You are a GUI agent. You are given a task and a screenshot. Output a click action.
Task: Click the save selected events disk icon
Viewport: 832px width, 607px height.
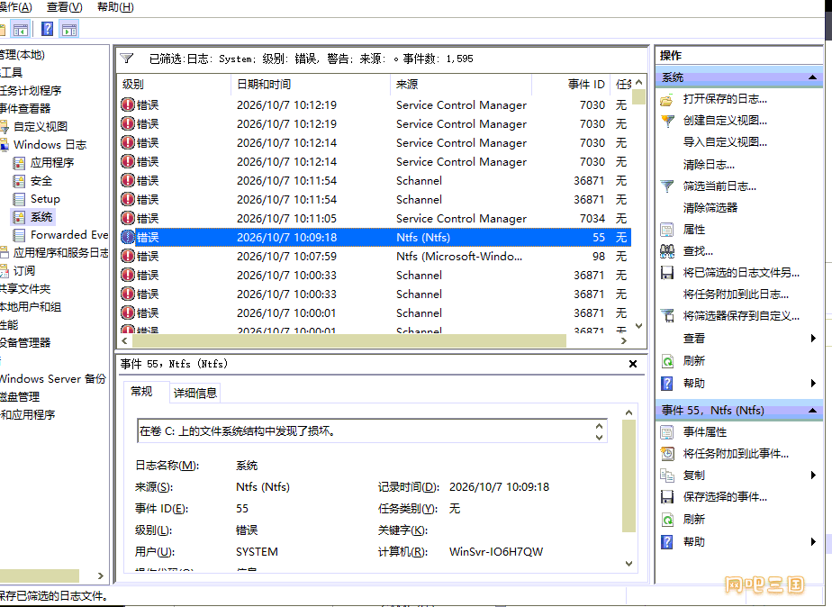coord(667,497)
